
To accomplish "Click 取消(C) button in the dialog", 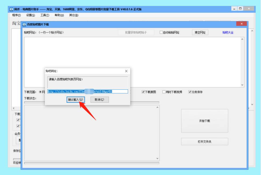I will pos(100,99).
